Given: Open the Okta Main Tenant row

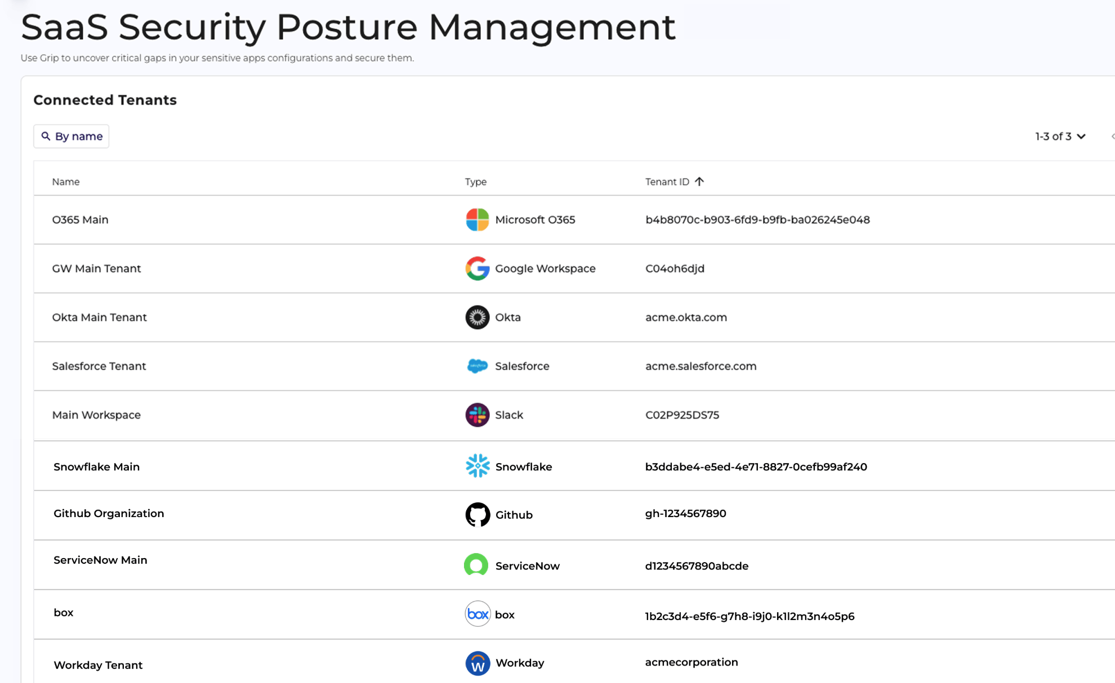Looking at the screenshot, I should pos(574,317).
